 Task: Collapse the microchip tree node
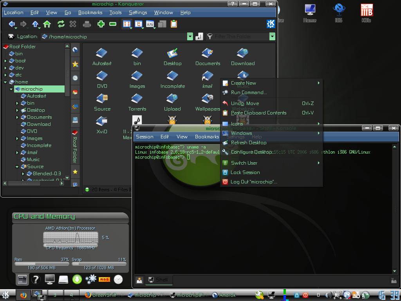[11, 89]
